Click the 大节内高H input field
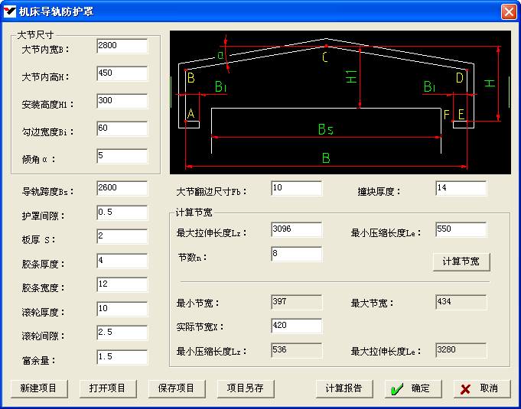 122,73
